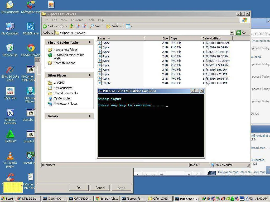This screenshot has width=270, height=202.
Task: Switch to Smart Chrome taskbar button
Action: point(107,199)
